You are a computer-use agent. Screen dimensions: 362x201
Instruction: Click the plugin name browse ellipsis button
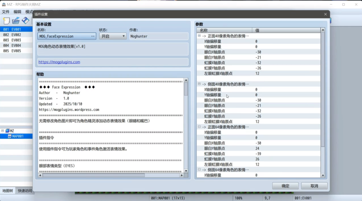click(93, 36)
